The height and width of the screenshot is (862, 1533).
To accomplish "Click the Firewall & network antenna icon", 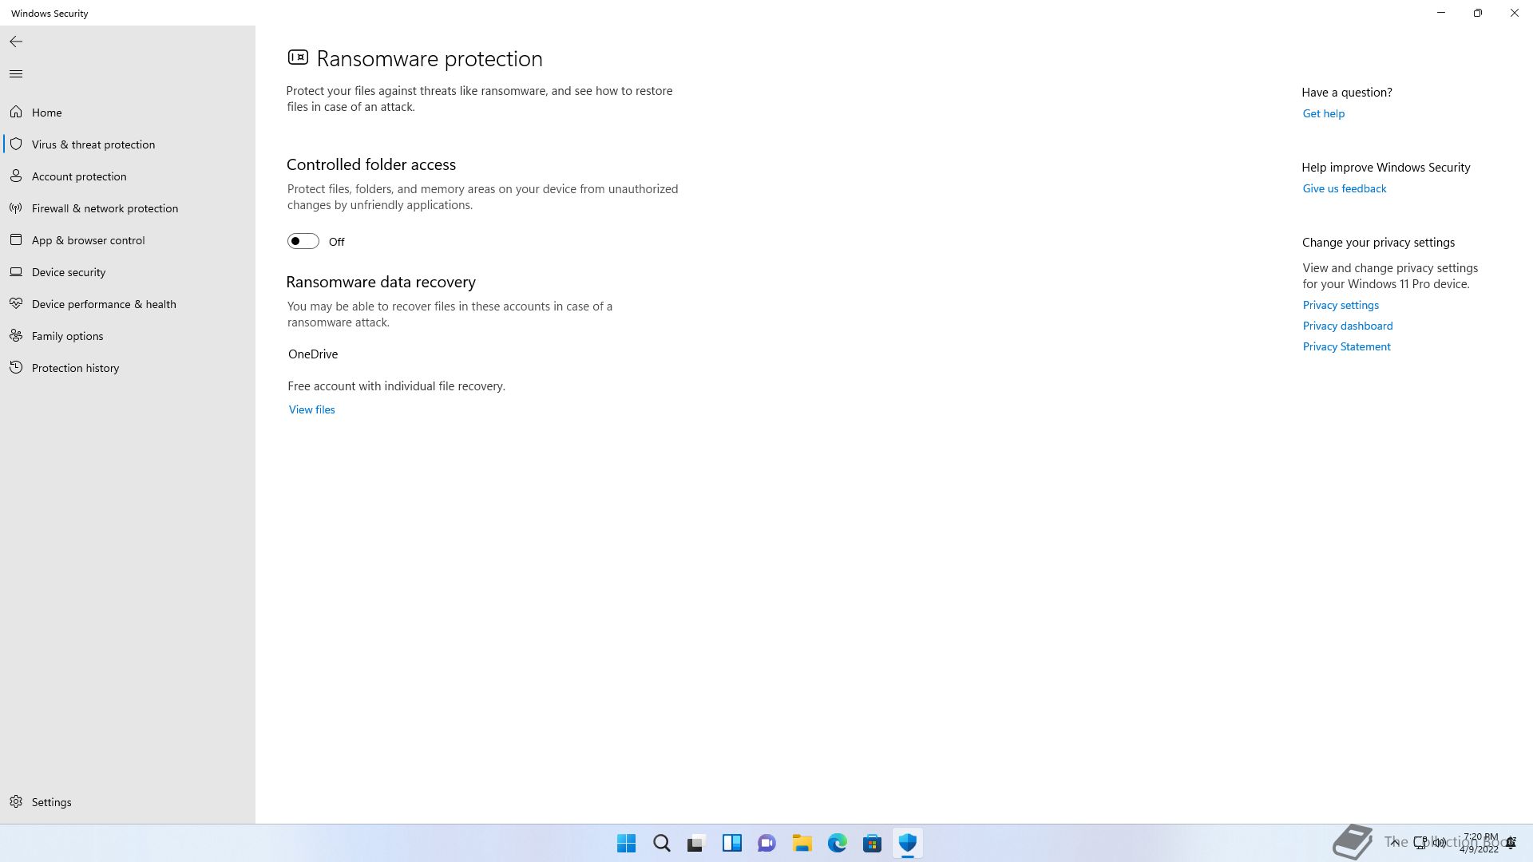I will click(x=16, y=208).
